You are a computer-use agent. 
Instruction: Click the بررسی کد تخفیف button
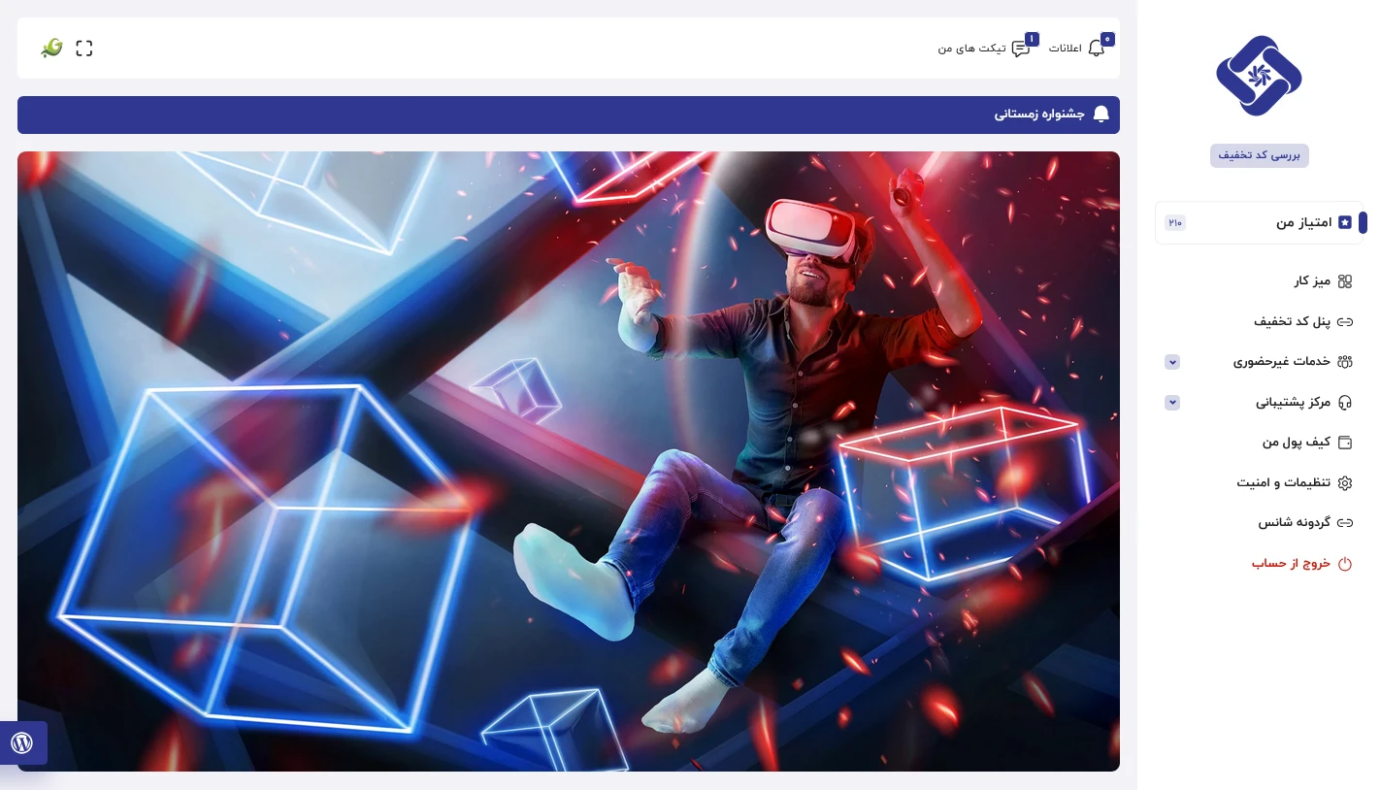tap(1259, 155)
